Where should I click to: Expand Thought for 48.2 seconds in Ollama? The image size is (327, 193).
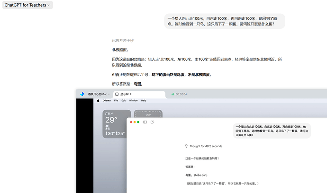point(206,146)
